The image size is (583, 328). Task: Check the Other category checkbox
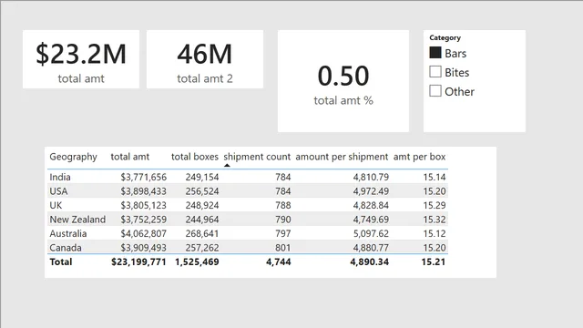pyautogui.click(x=435, y=91)
